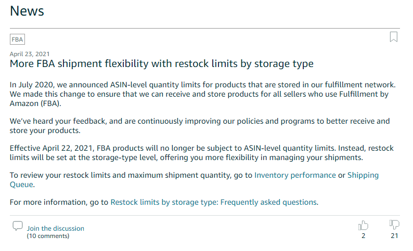Click the dislike count of 21
The height and width of the screenshot is (251, 413).
click(394, 236)
